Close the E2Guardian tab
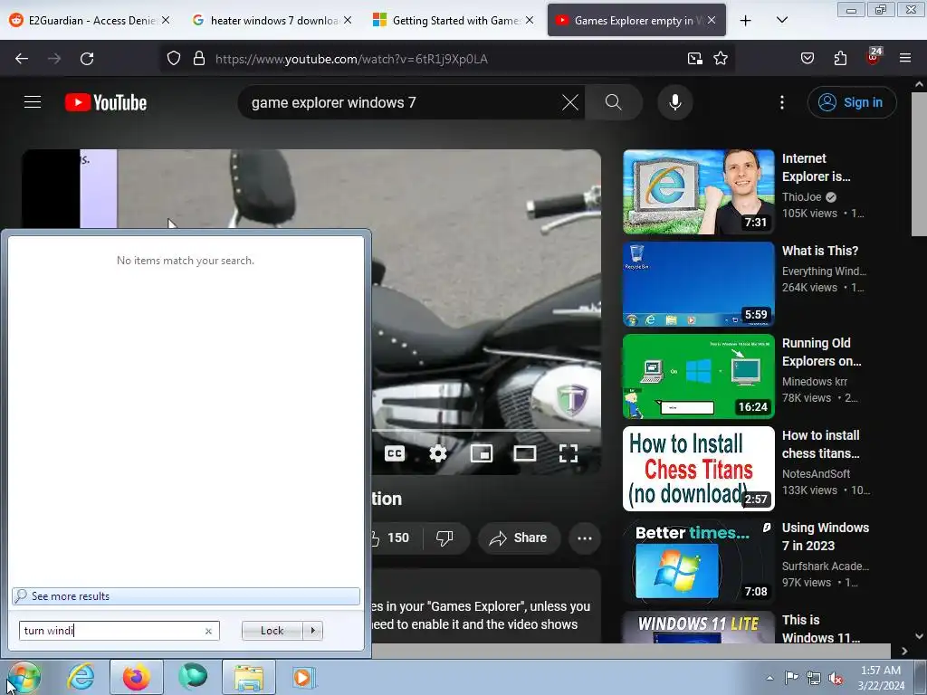This screenshot has width=927, height=695. point(166,21)
